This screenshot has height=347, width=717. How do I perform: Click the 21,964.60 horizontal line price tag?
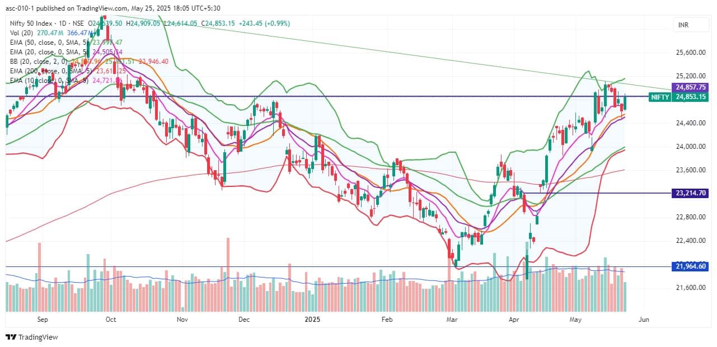[x=691, y=266]
